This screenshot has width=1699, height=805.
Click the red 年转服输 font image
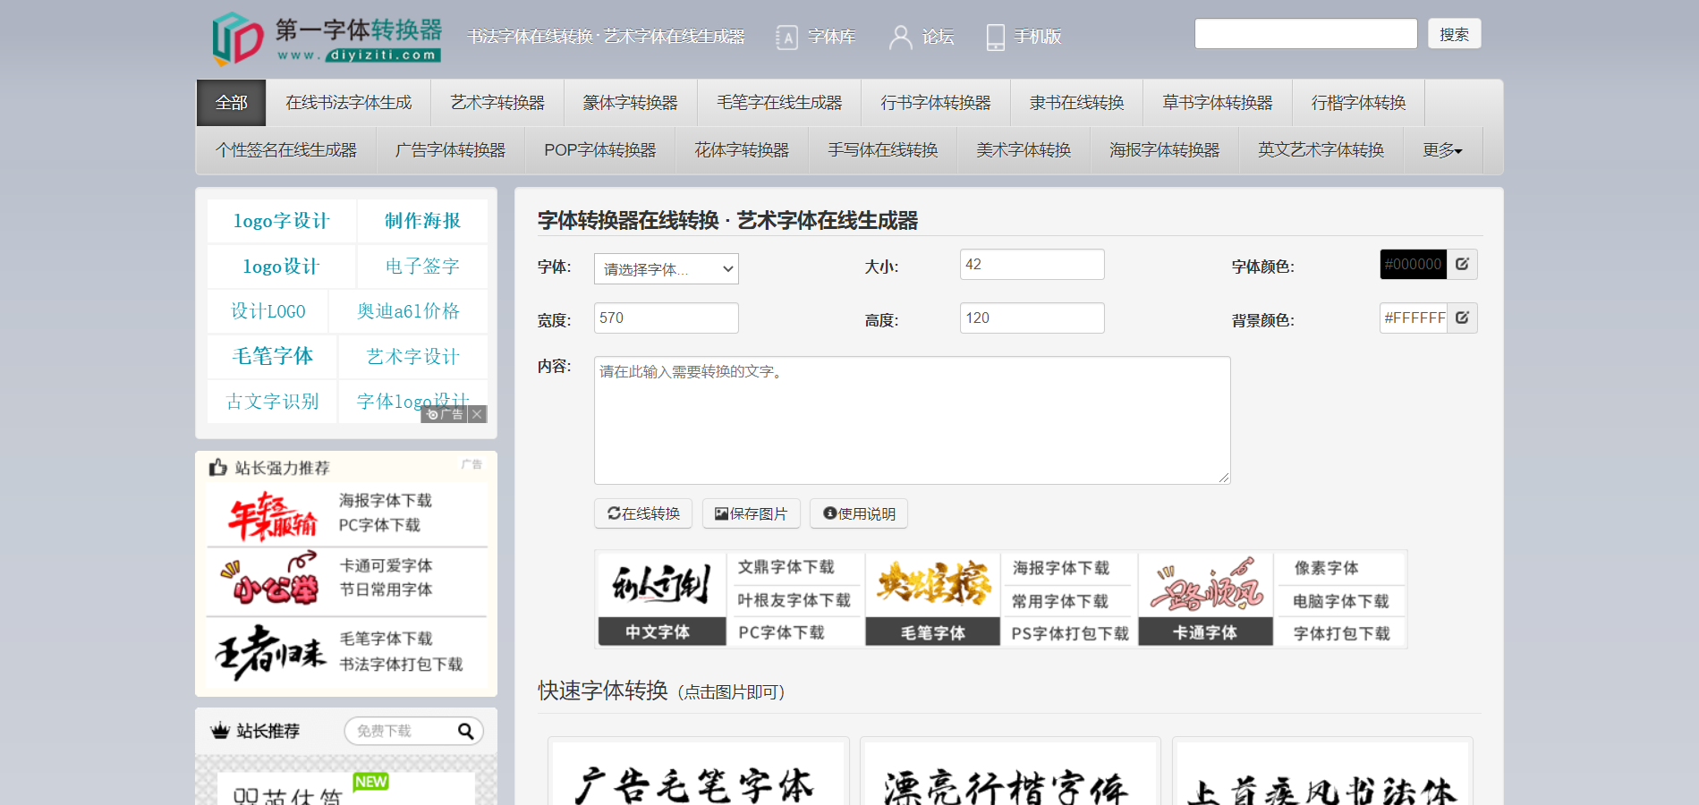click(272, 515)
